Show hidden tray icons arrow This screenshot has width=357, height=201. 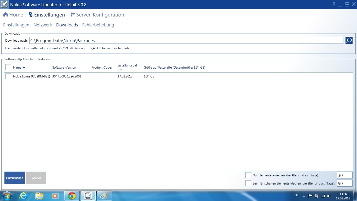point(304,196)
